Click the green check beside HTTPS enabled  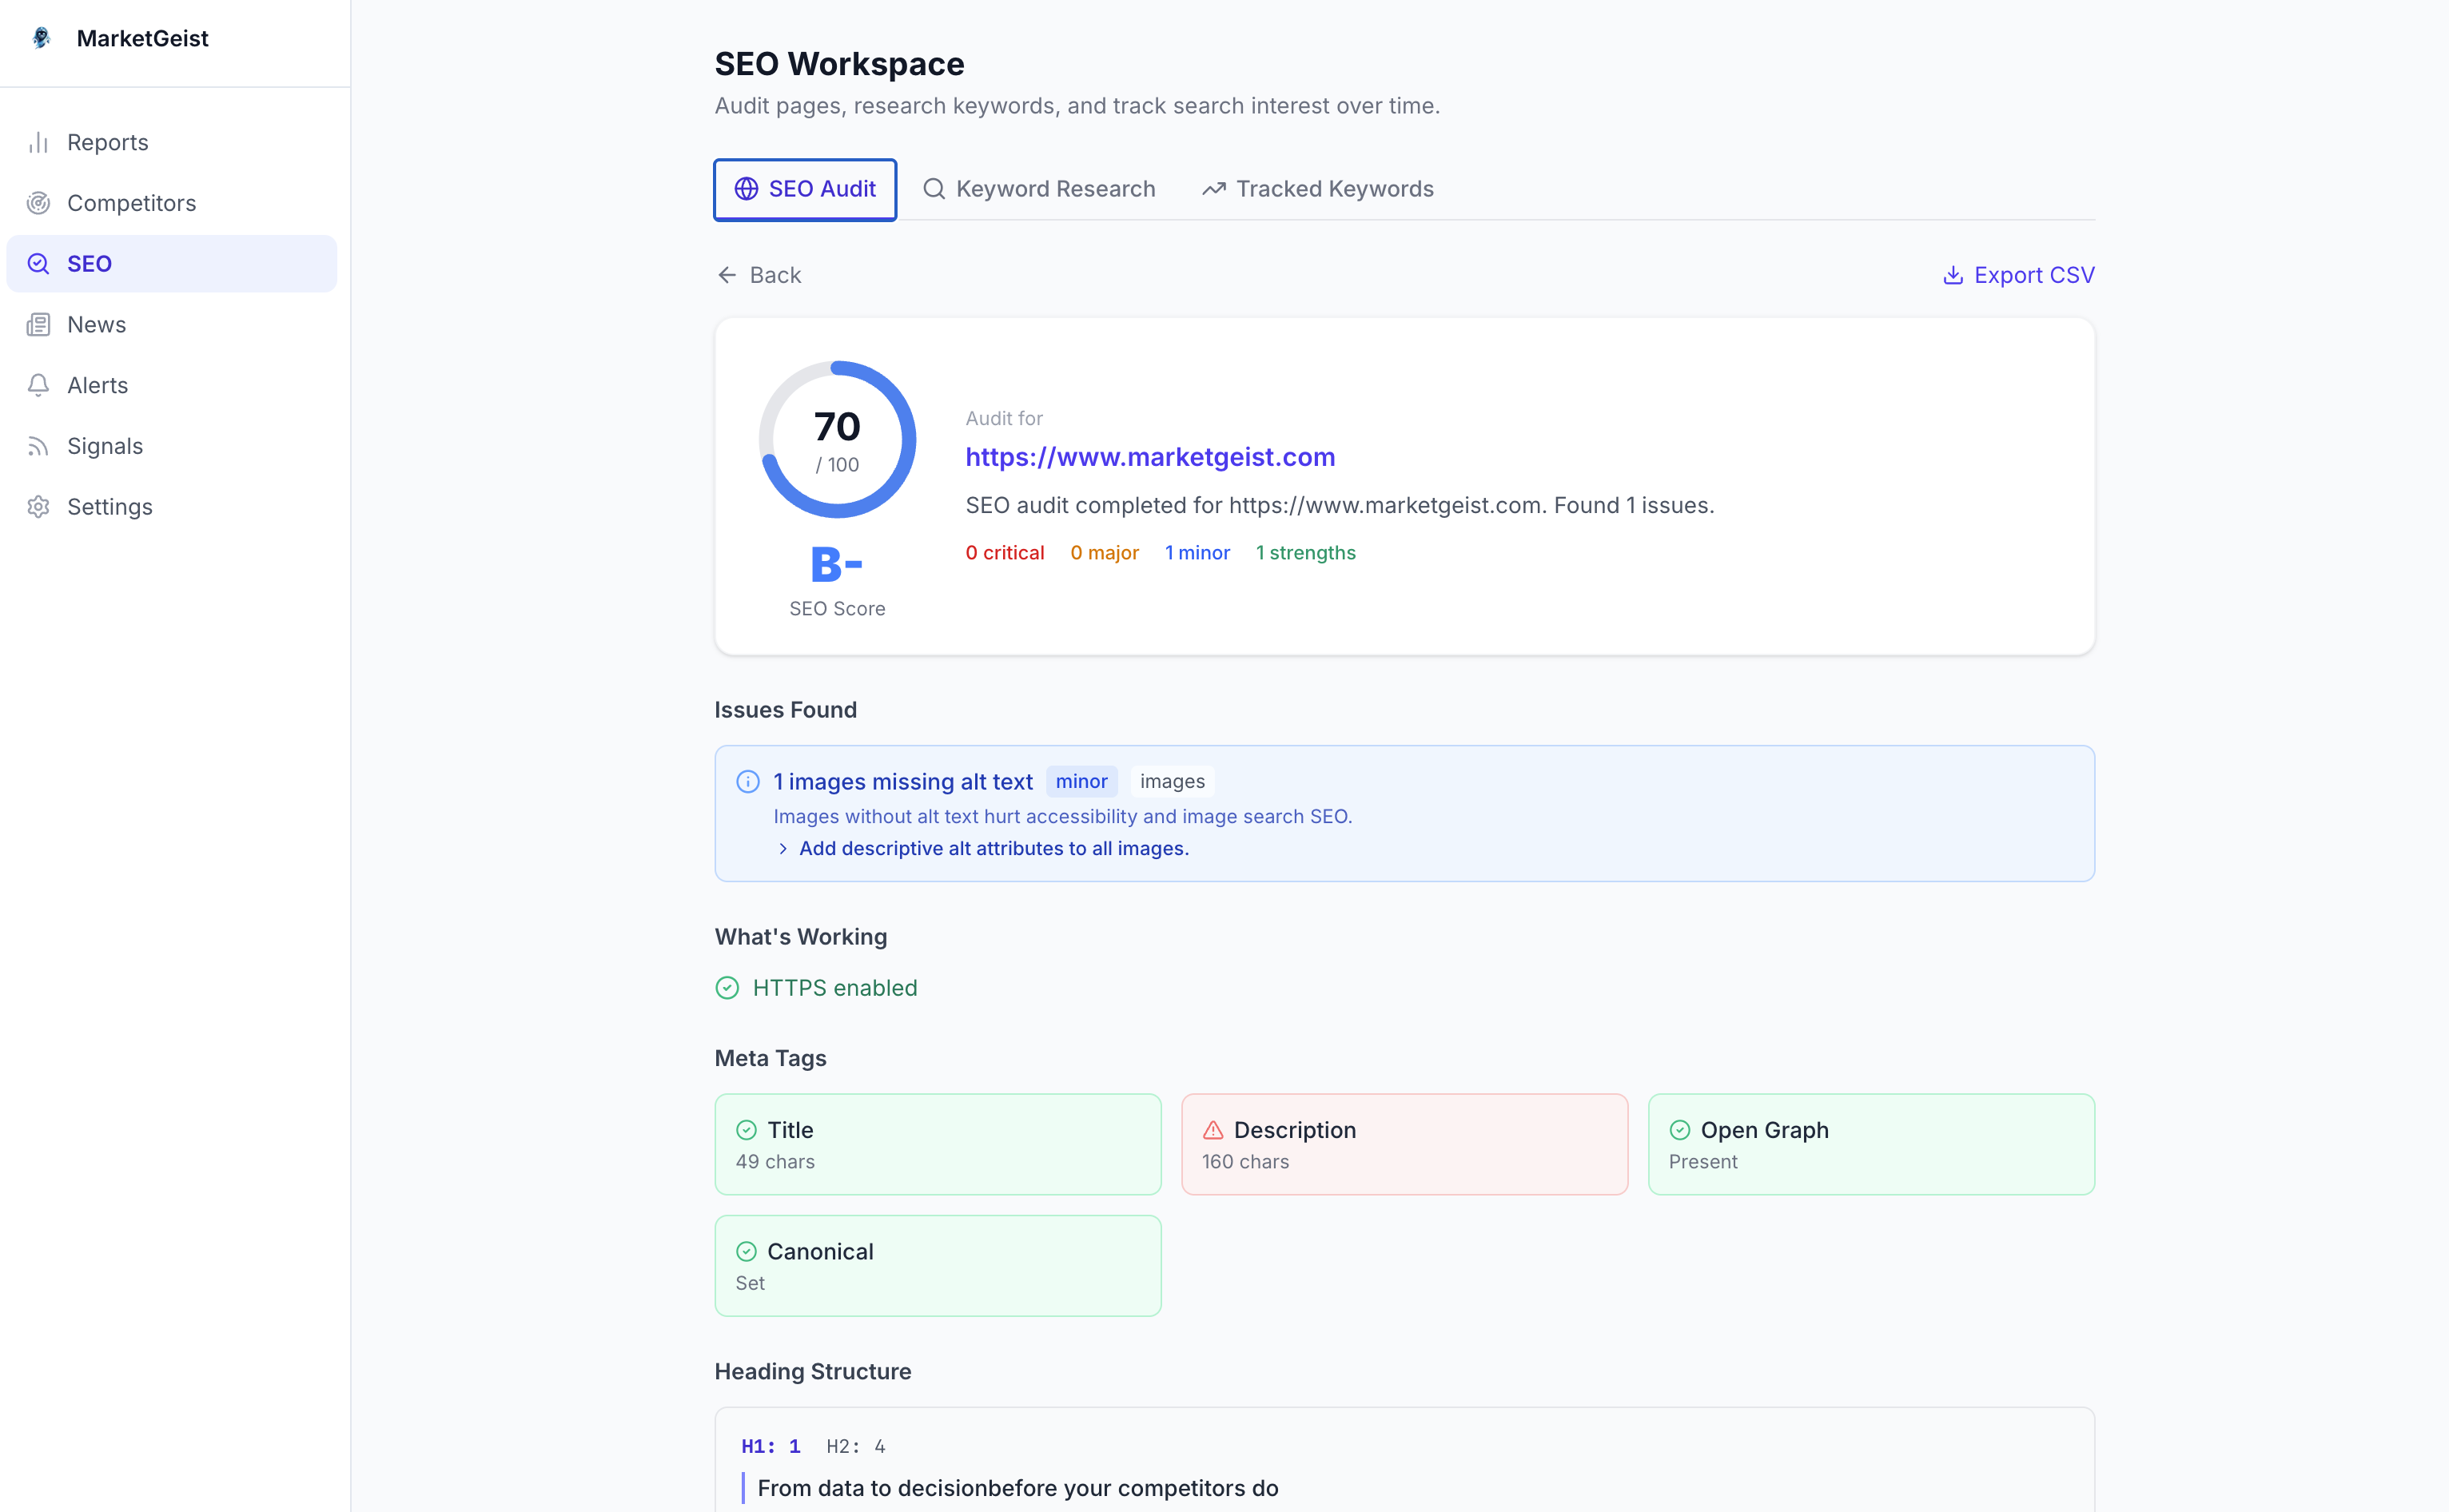click(726, 987)
